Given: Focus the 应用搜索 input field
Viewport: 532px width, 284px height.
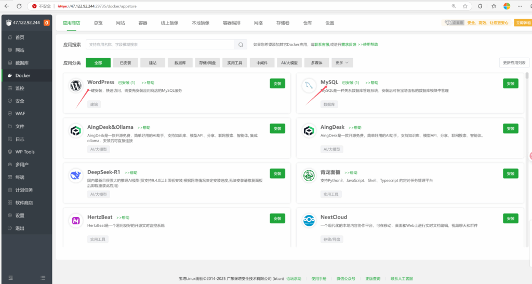Looking at the screenshot, I should (x=160, y=45).
